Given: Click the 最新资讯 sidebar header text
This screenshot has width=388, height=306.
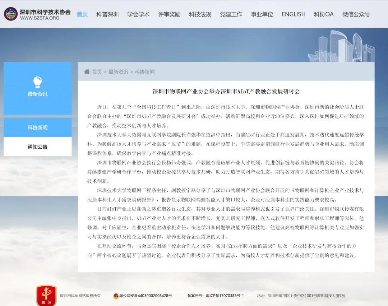Looking at the screenshot, I should click(x=38, y=94).
